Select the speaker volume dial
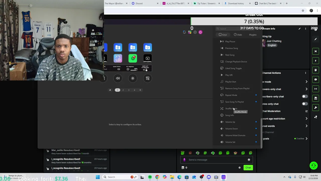 (x=118, y=78)
